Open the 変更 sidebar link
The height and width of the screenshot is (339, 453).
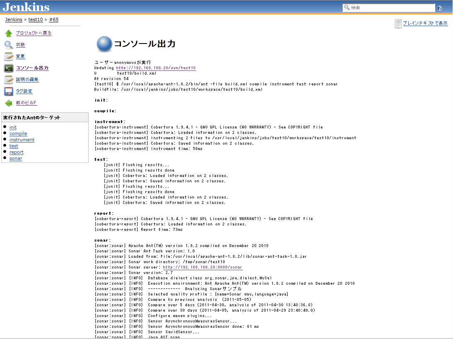20,56
